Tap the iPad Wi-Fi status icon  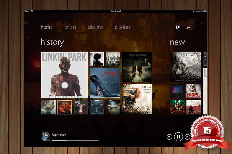[32, 11]
